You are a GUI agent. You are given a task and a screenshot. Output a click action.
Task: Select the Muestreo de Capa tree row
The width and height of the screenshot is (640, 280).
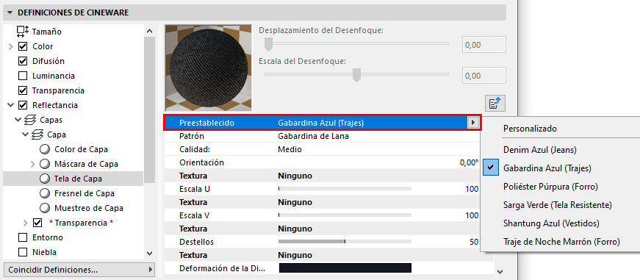[73, 208]
